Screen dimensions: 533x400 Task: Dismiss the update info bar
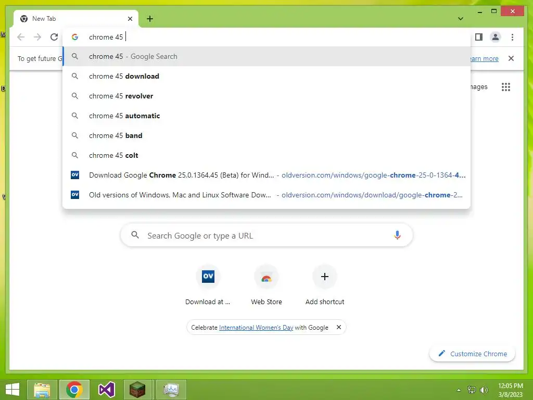(511, 58)
